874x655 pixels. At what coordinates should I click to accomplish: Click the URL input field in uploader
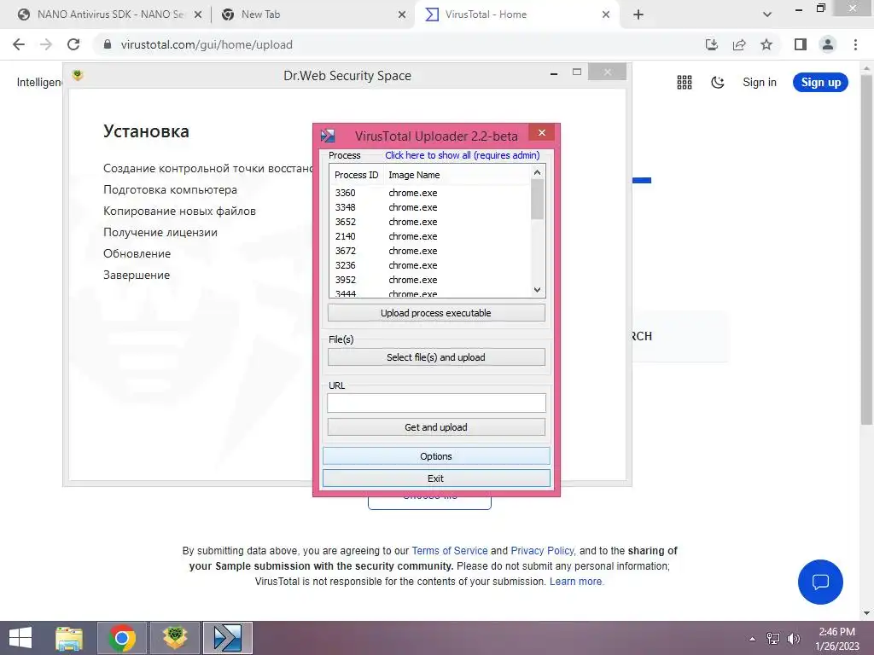pyautogui.click(x=436, y=403)
